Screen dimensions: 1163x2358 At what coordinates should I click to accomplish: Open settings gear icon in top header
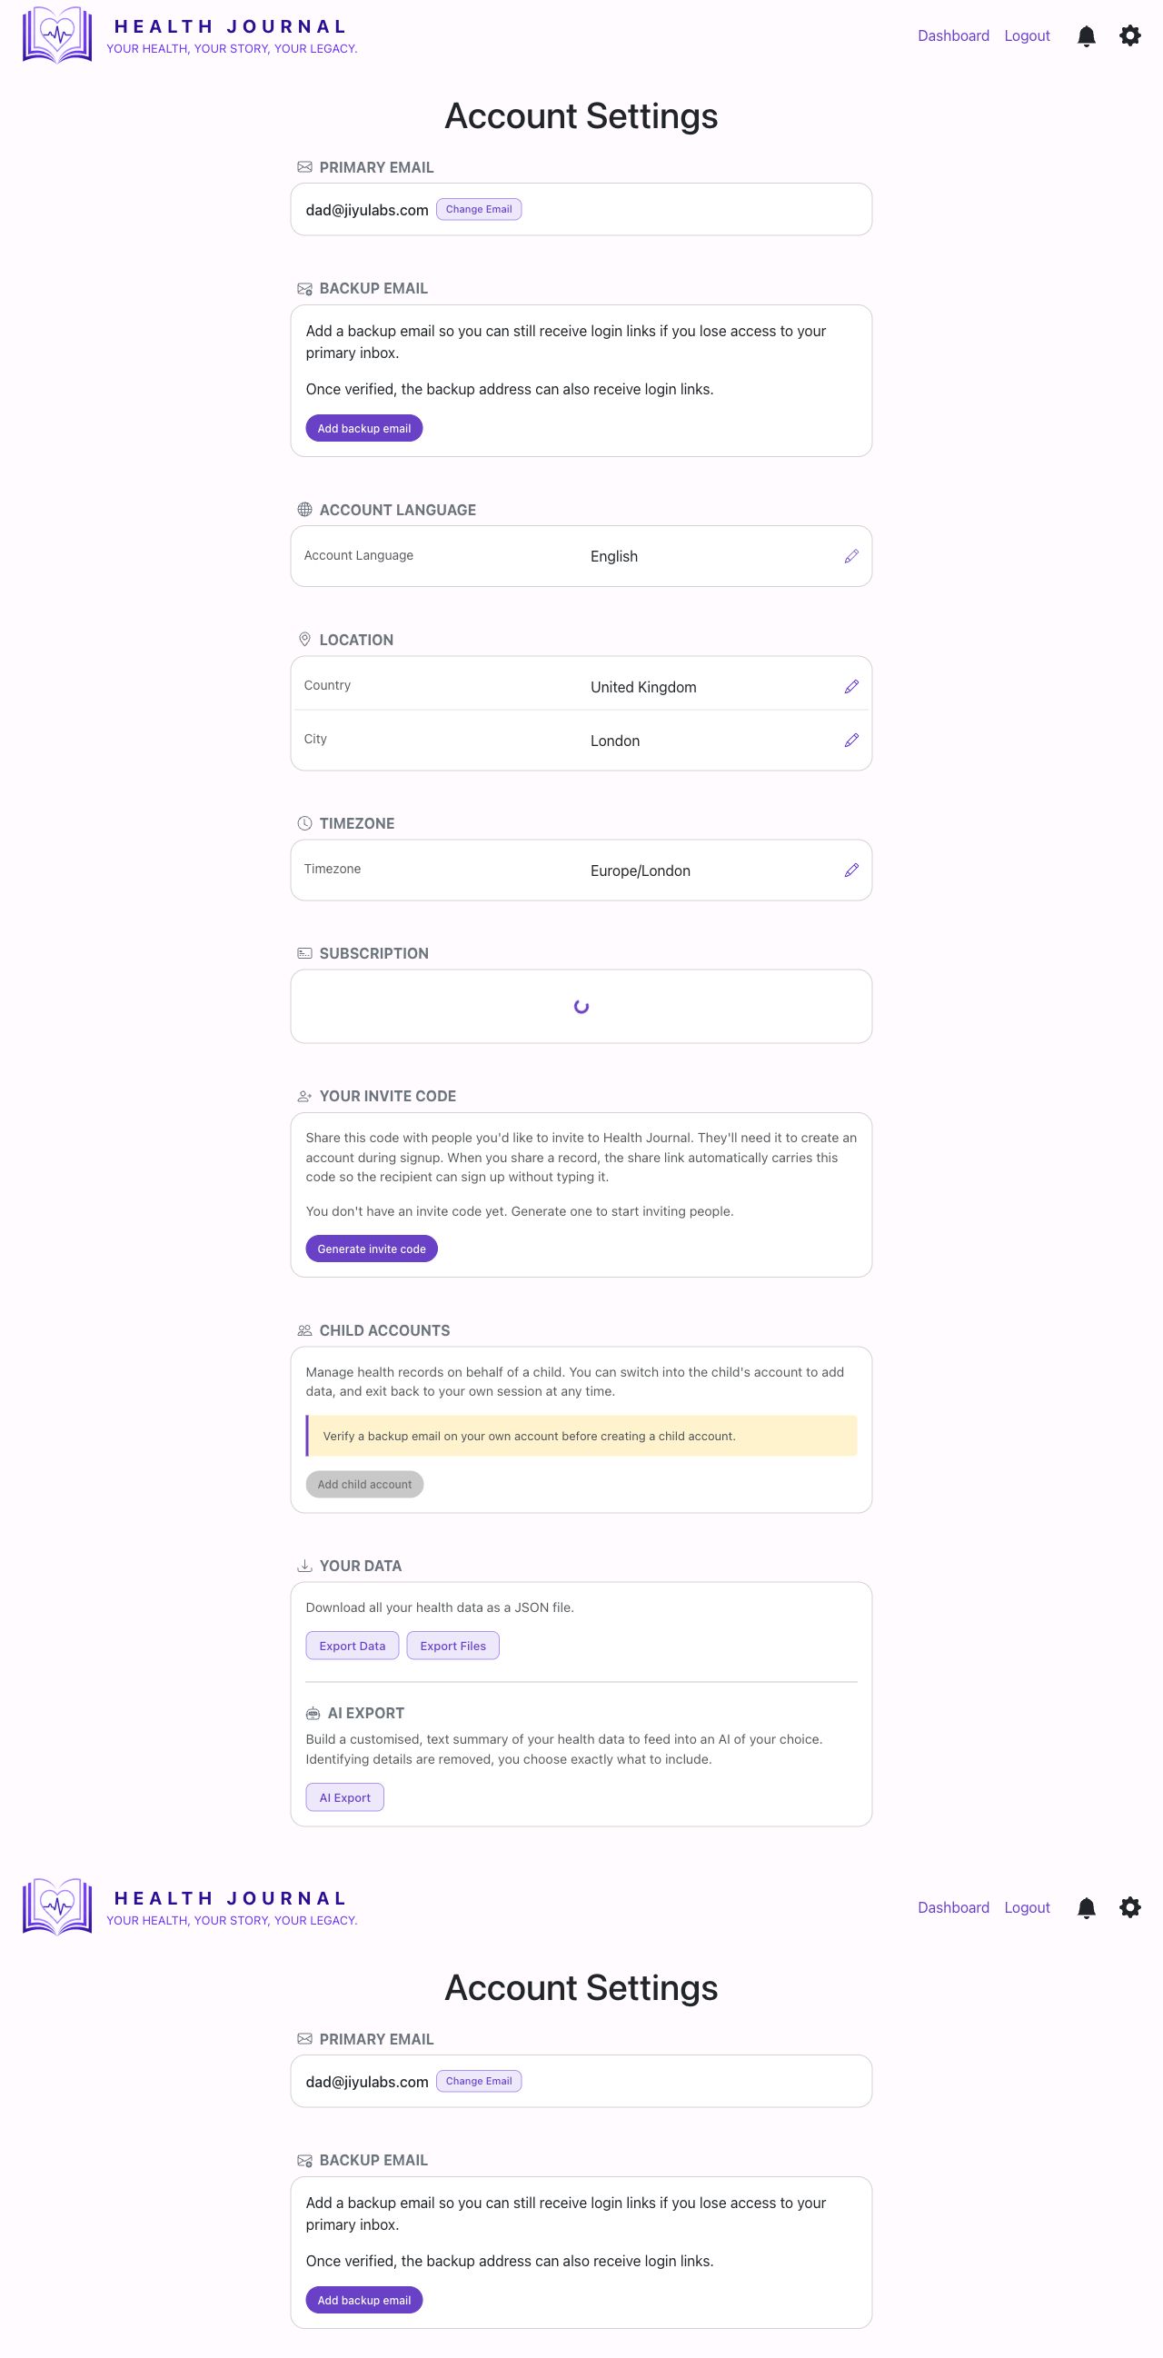pos(1130,35)
